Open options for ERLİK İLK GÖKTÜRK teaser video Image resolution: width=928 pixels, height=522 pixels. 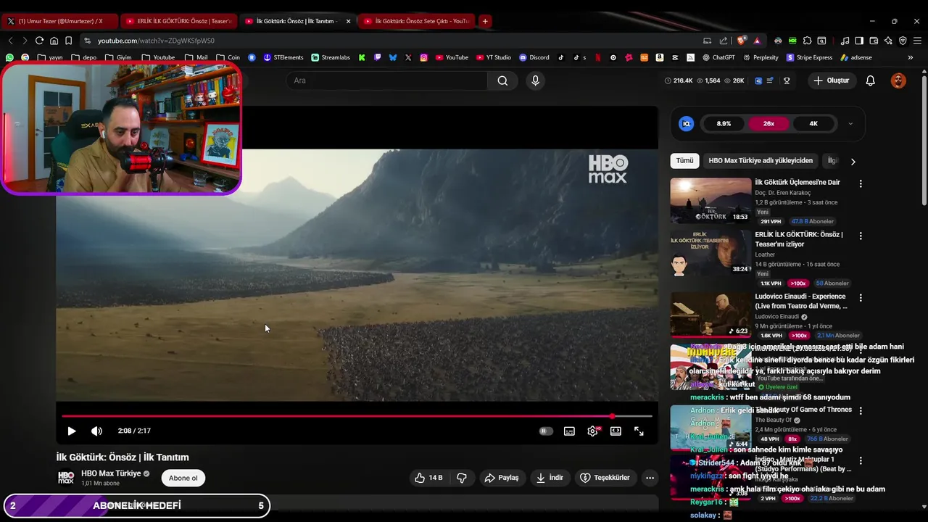pyautogui.click(x=861, y=236)
